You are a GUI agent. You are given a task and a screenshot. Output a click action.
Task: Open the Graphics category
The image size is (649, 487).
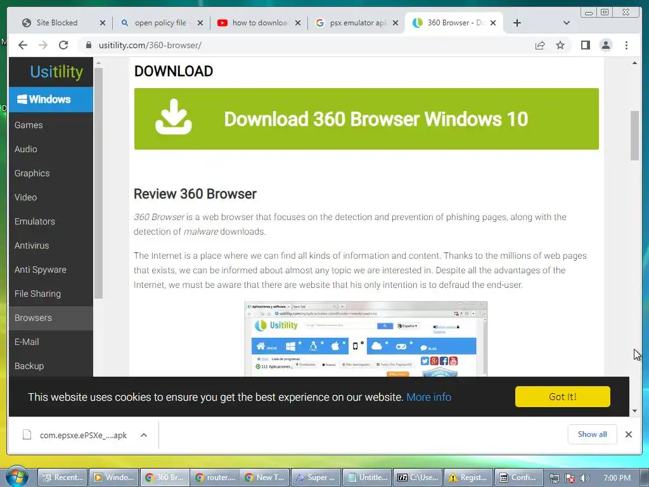click(51, 173)
